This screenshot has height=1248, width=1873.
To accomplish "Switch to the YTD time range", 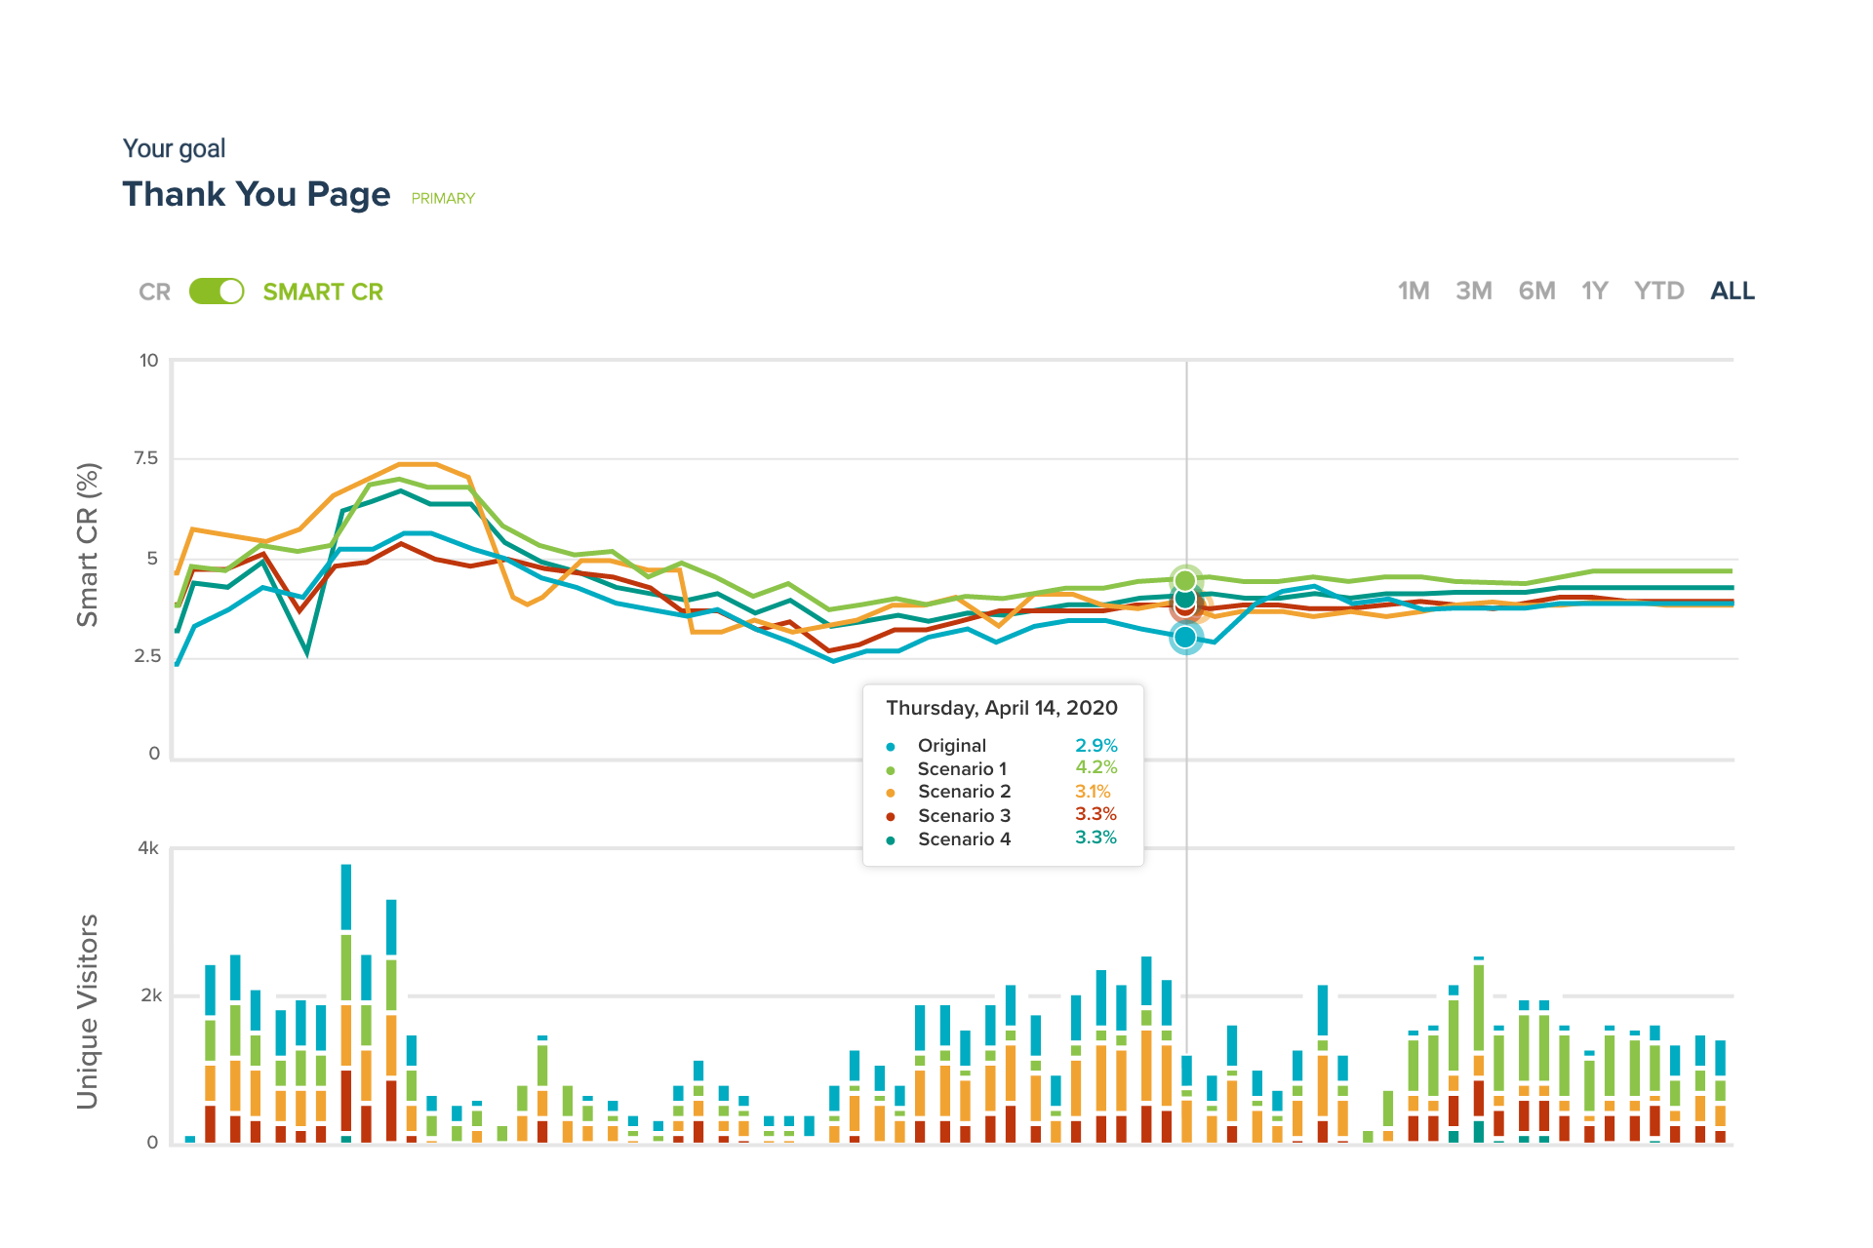I will coord(1659,291).
